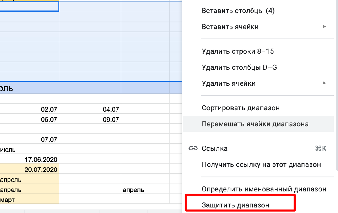This screenshot has height=213, width=338.
Task: Choose 'Определить именованный диапазон'
Action: point(264,189)
